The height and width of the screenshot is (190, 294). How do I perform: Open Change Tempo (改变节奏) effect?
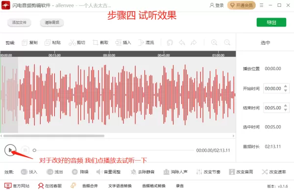tap(208, 172)
